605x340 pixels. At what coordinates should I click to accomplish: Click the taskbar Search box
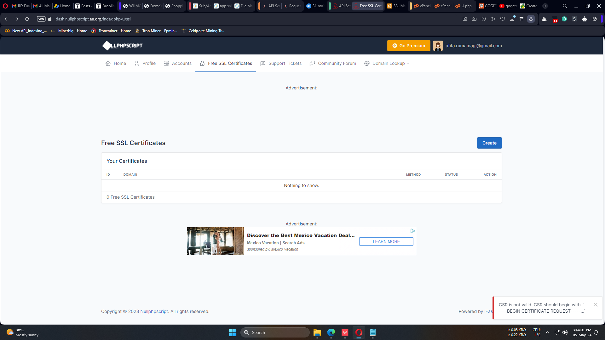(275, 332)
